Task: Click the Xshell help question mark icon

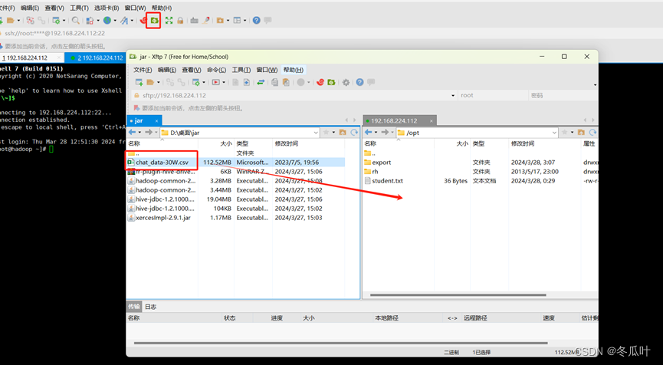Action: pos(256,20)
